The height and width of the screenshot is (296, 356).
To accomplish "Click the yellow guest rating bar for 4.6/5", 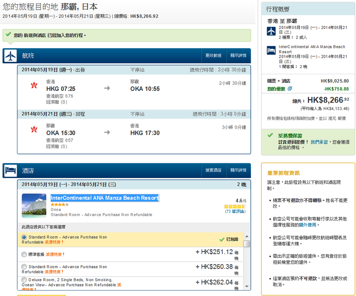I will [235, 206].
